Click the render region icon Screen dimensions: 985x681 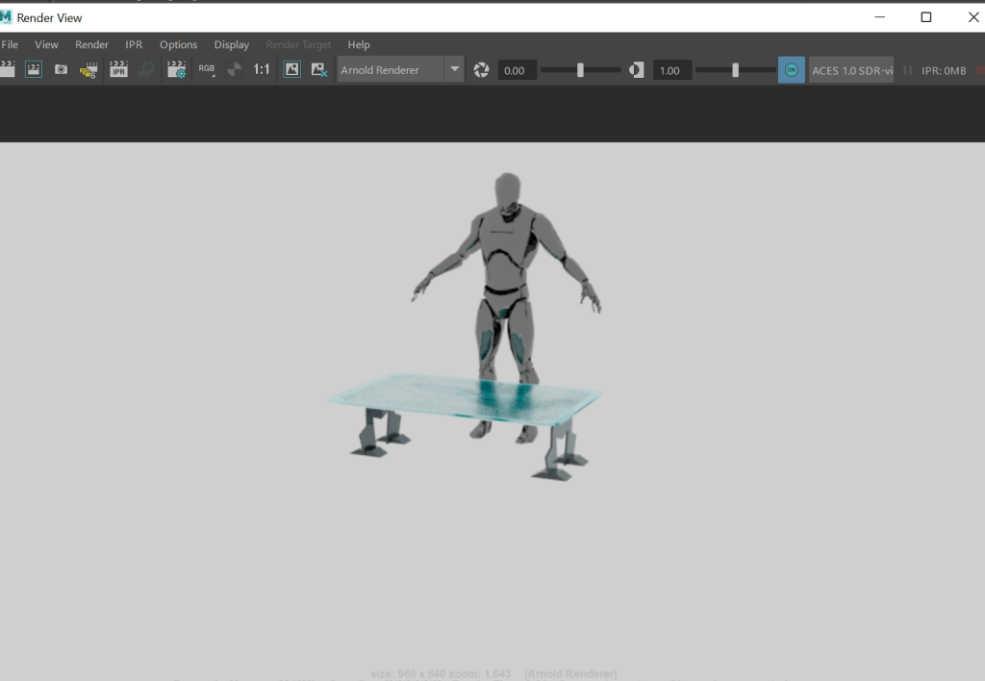pos(34,69)
